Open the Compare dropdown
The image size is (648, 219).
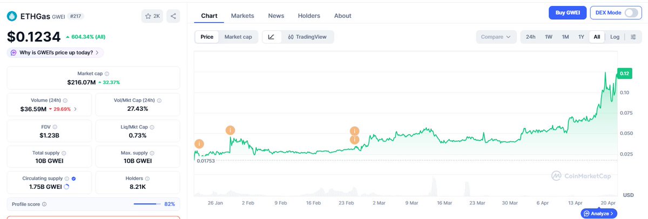click(x=496, y=37)
